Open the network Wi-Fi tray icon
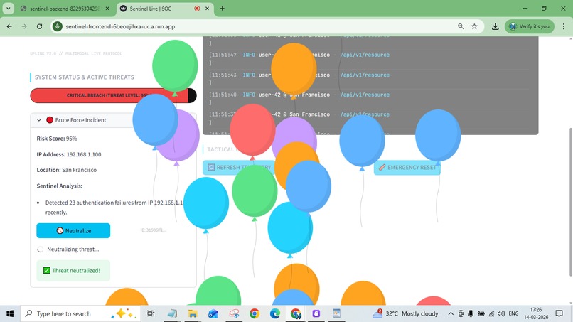Viewport: 573px width, 322px height. (491, 313)
